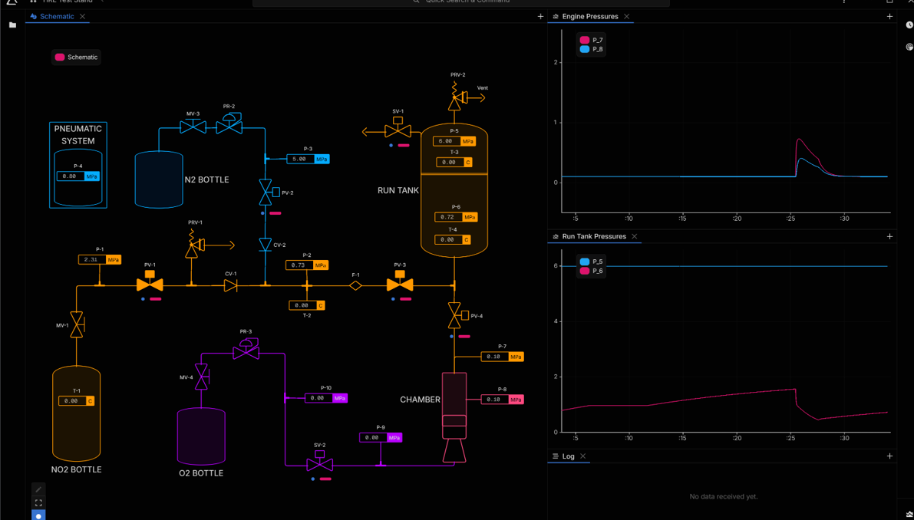This screenshot has height=520, width=914.
Task: Click the P-2 value display 0.73 MPa
Action: [x=307, y=265]
